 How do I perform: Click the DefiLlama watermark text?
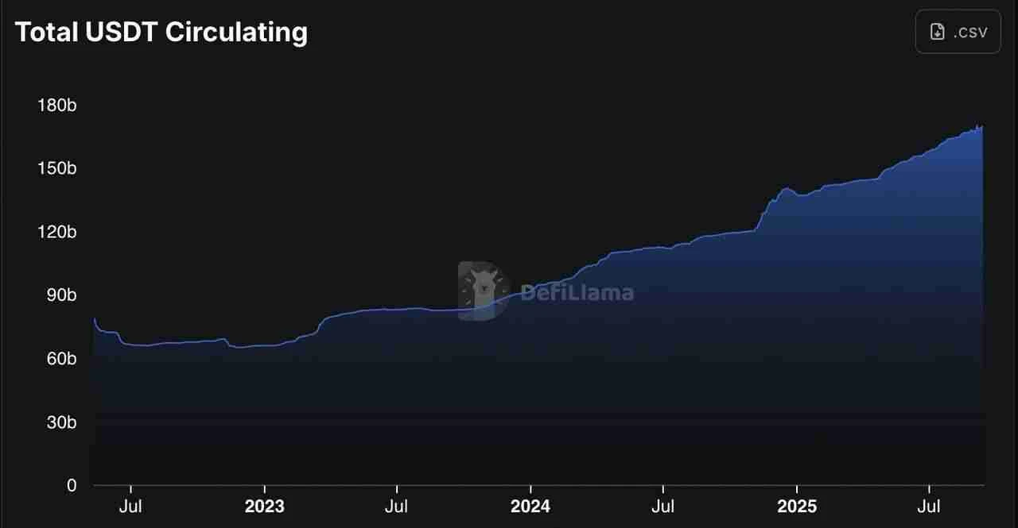click(577, 292)
